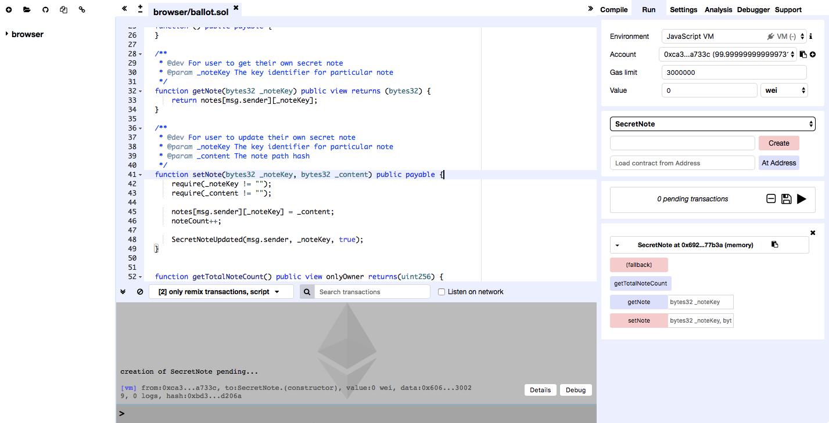
Task: Clear the terminal console icon
Action: pos(140,292)
